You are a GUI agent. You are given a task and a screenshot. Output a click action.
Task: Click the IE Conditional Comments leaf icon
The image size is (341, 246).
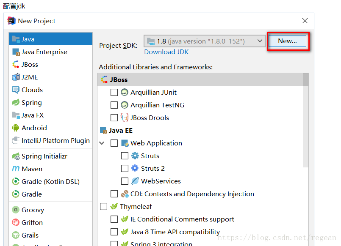(x=125, y=219)
